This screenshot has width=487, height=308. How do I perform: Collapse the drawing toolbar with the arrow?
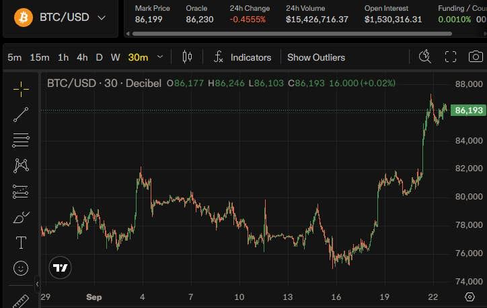coord(37,284)
